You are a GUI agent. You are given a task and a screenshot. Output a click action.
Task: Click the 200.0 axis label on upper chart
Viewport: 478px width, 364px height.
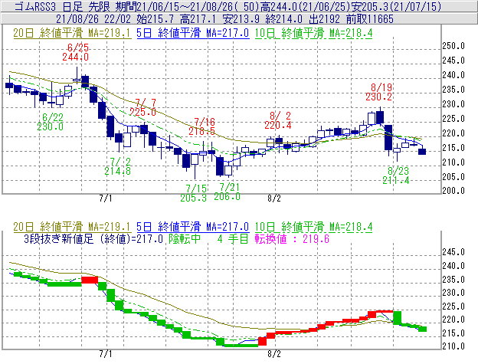[x=453, y=191]
